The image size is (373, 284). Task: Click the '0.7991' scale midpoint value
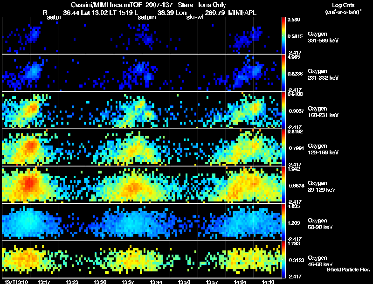click(297, 148)
